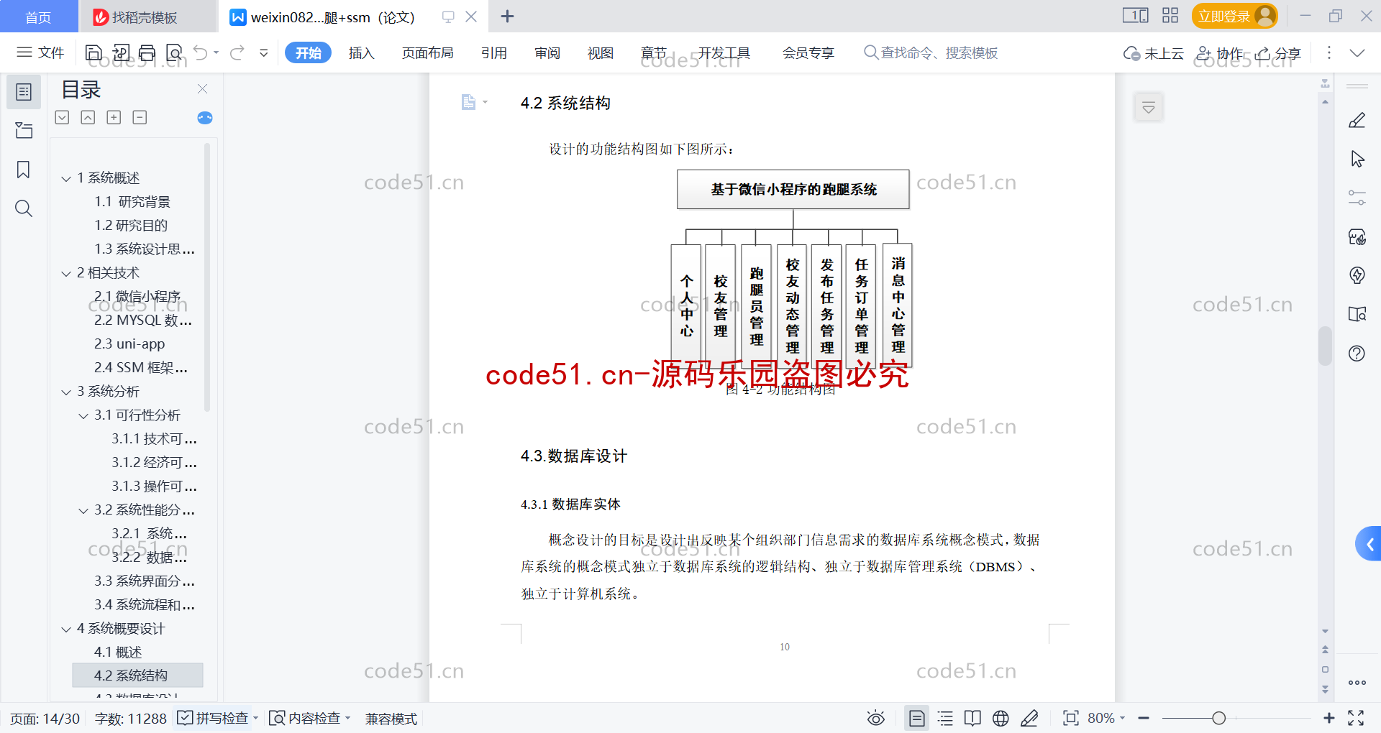Open the bookmark icon in left sidebar
This screenshot has height=733, width=1381.
(x=24, y=170)
